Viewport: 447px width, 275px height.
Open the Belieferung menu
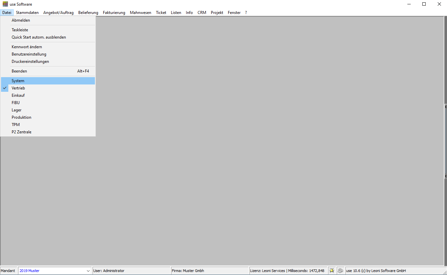88,13
